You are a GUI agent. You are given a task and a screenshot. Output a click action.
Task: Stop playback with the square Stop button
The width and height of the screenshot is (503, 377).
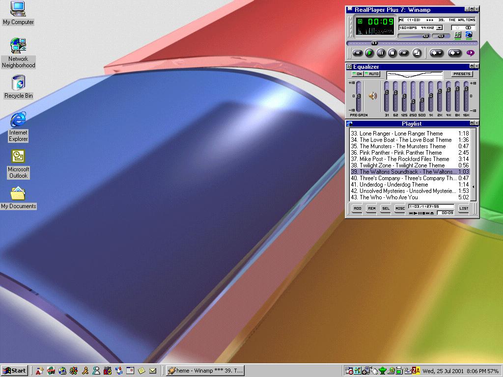[x=392, y=53]
